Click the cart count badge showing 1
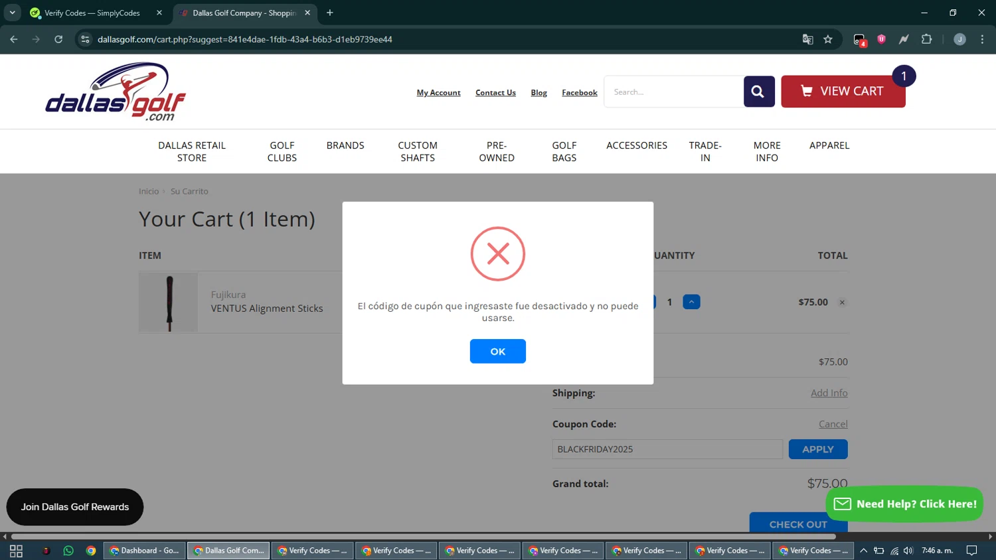 pos(904,76)
